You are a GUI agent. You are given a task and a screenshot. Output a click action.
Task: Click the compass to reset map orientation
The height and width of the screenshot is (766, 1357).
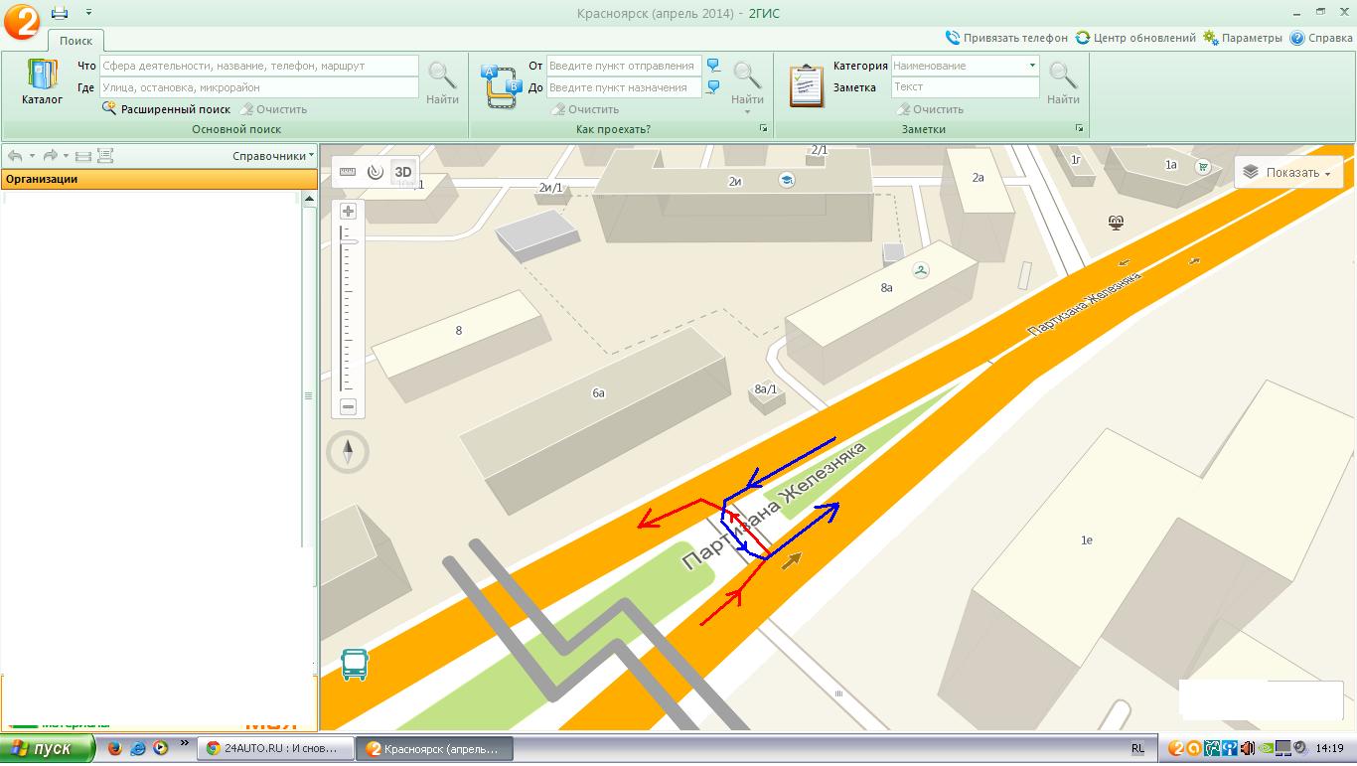coord(348,453)
